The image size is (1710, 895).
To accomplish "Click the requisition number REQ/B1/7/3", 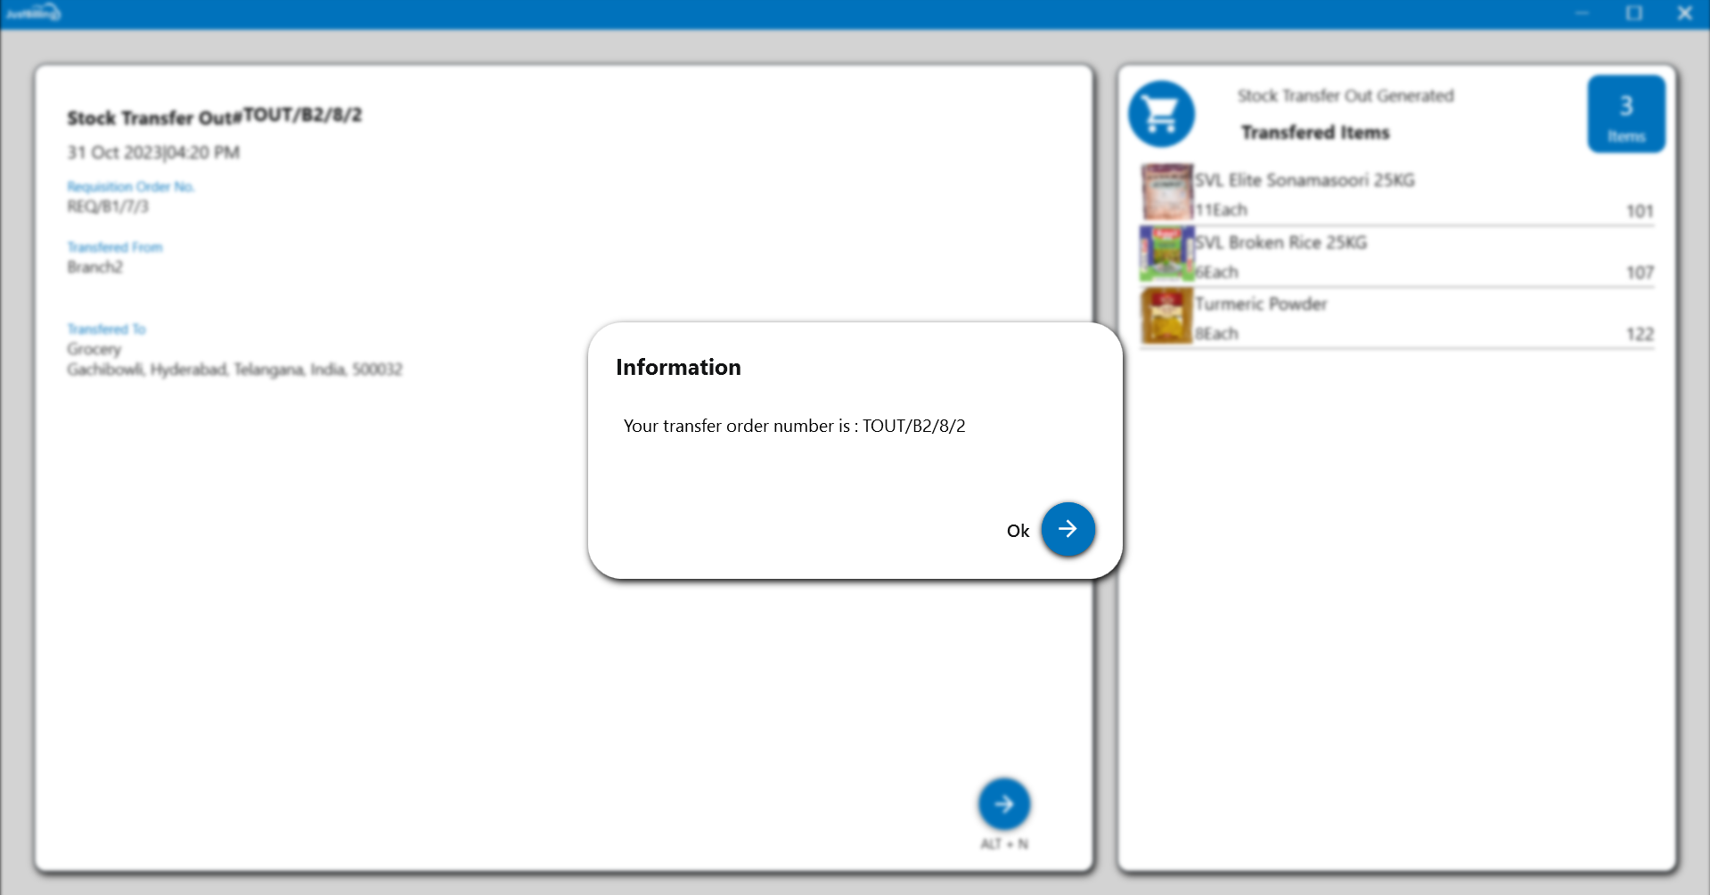I will tap(108, 207).
